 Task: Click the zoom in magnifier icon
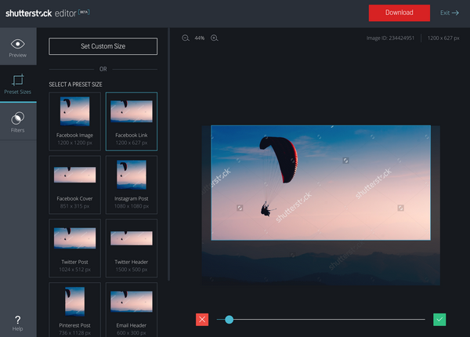[x=214, y=38]
